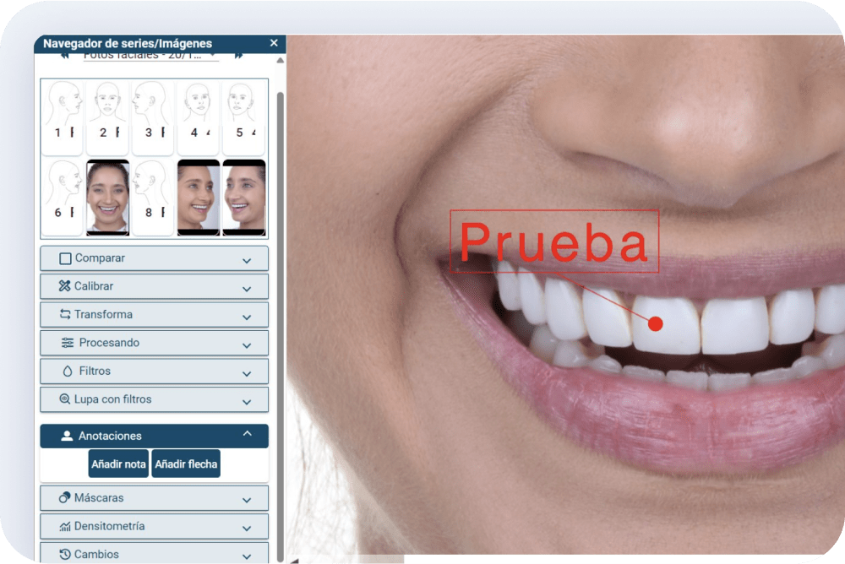The height and width of the screenshot is (564, 845).
Task: Expand the Calibrar section chevron
Action: pyautogui.click(x=247, y=289)
